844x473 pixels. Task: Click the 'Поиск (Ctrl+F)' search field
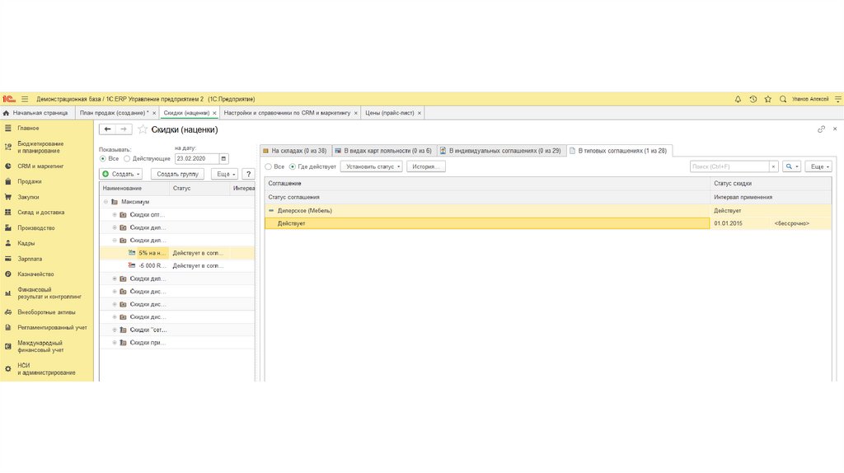click(x=733, y=166)
